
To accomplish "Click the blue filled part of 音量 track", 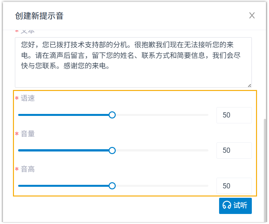I will [65, 151].
